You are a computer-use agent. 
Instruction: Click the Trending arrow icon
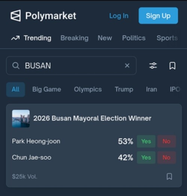click(15, 38)
